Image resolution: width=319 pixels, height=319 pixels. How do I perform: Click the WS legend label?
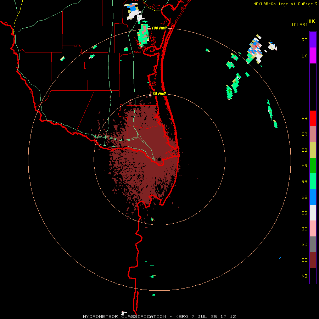point(304,197)
